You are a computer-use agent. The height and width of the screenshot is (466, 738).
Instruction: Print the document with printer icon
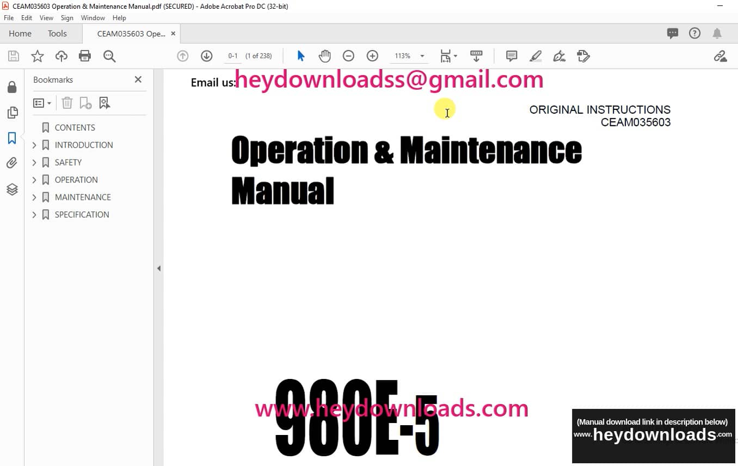tap(85, 56)
